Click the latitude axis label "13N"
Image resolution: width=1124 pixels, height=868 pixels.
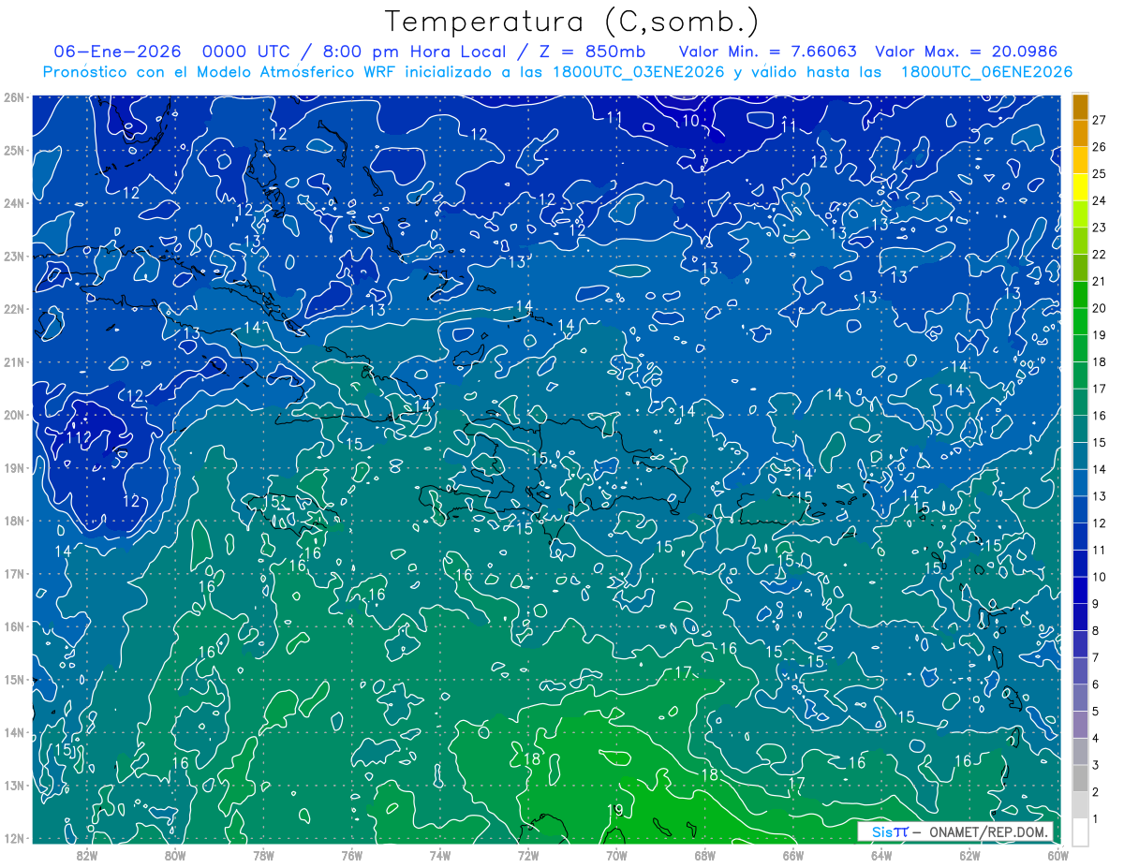click(13, 785)
